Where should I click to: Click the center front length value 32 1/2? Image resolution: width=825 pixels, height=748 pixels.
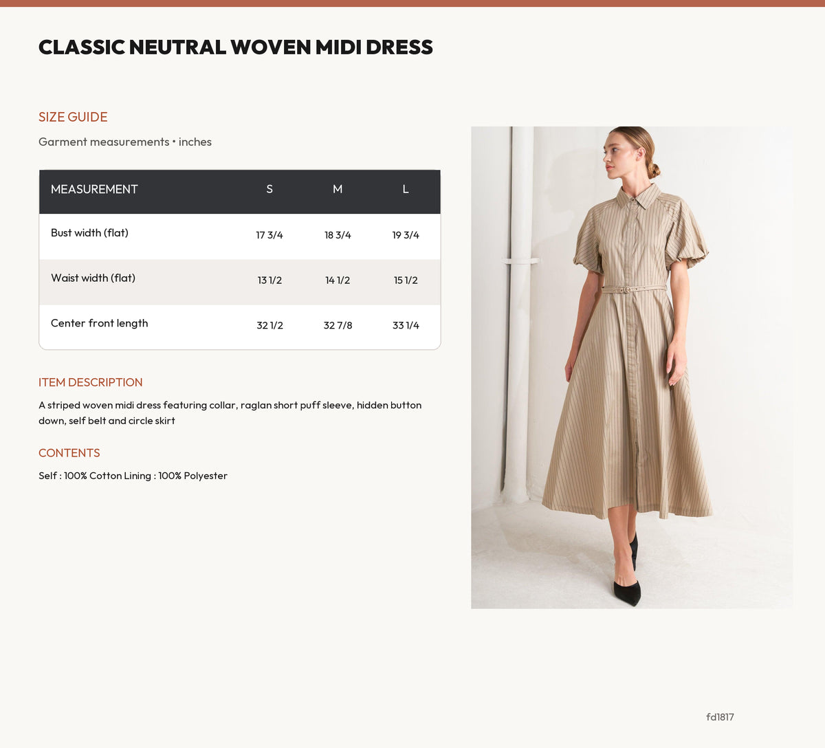(269, 325)
